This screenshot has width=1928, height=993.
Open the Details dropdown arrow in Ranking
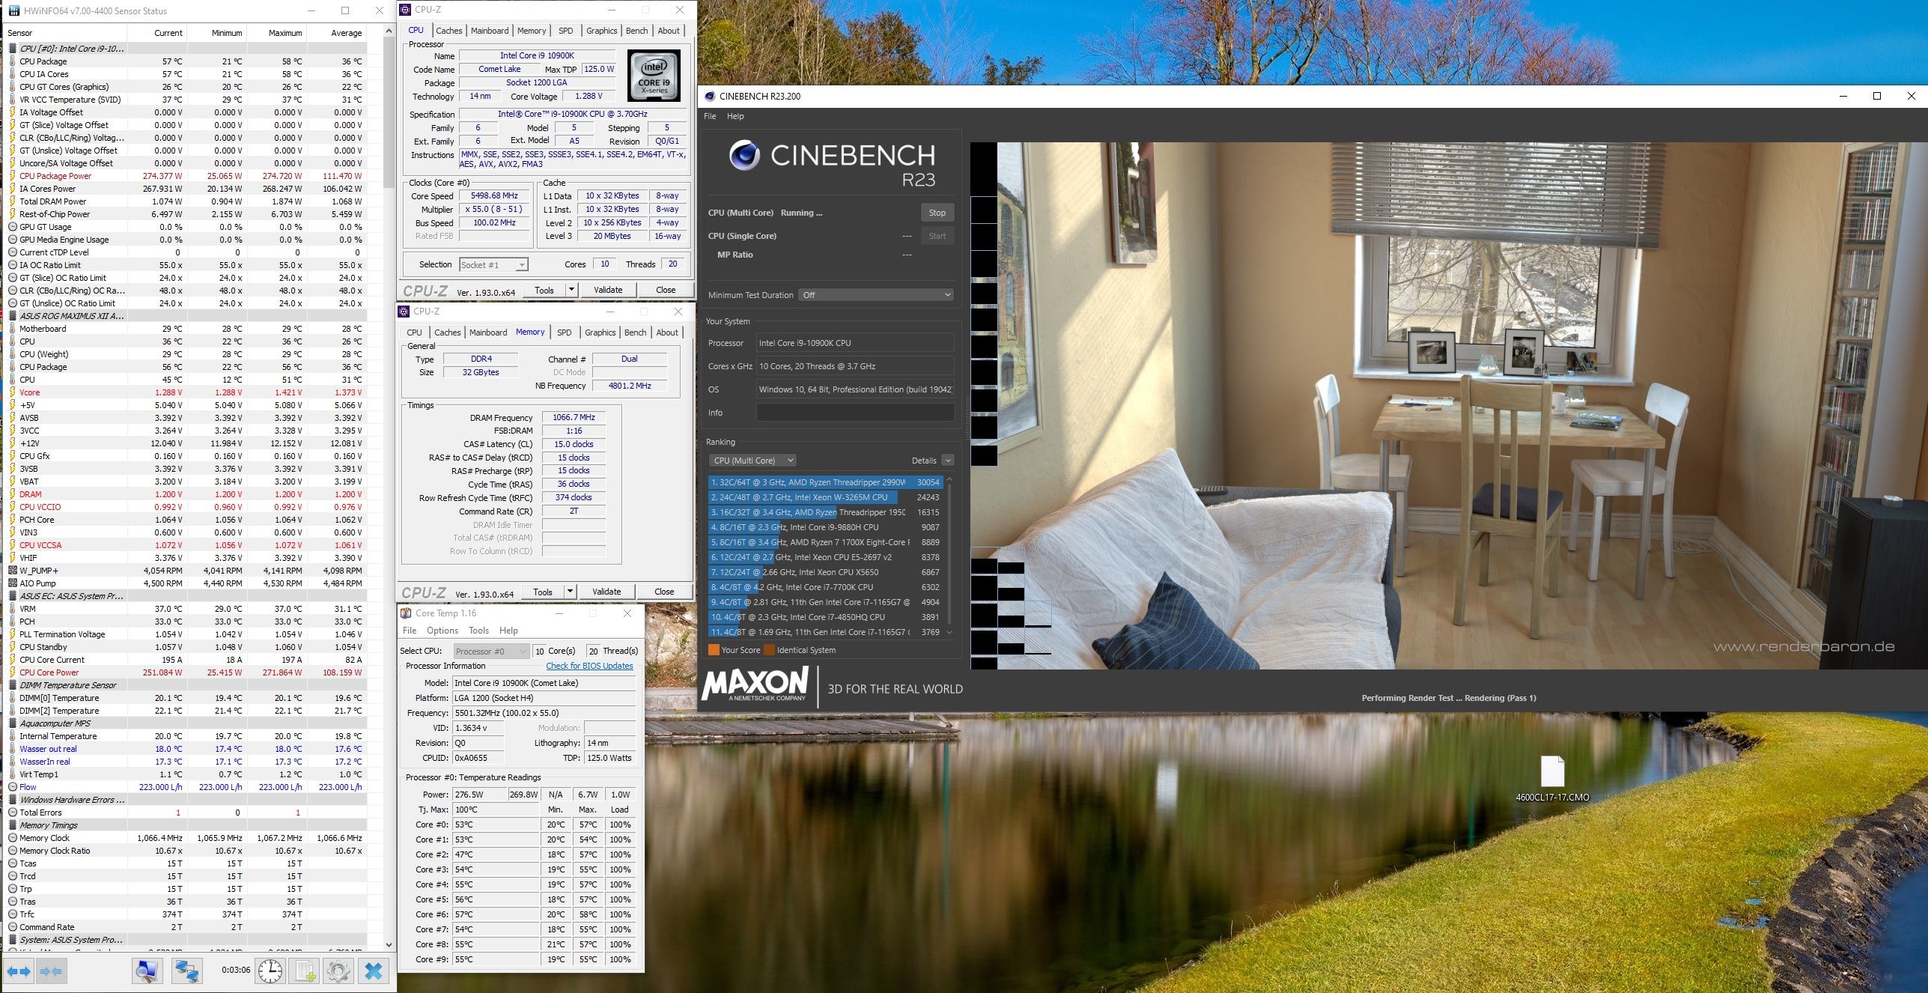948,461
